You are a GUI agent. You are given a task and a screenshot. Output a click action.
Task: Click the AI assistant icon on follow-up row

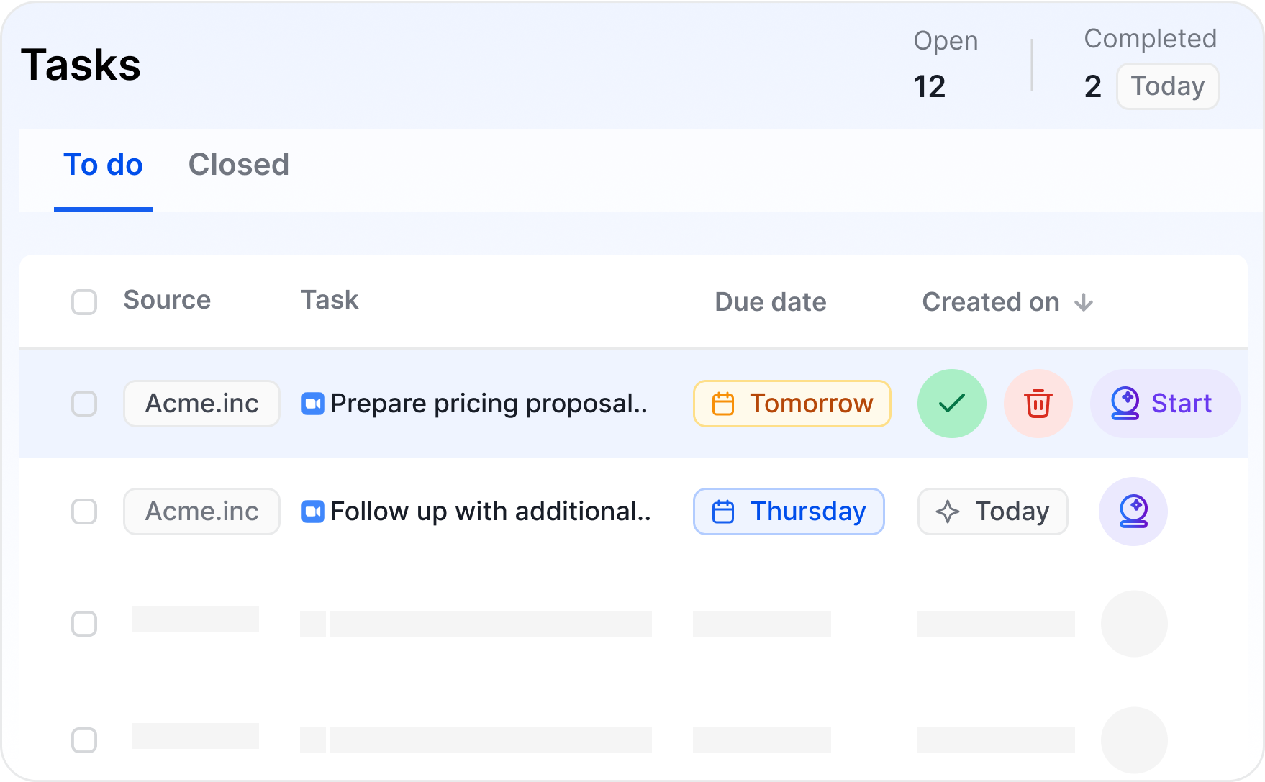click(1133, 512)
